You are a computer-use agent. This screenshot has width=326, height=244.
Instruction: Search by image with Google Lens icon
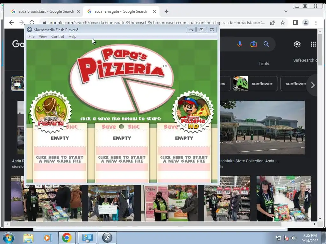pyautogui.click(x=253, y=44)
